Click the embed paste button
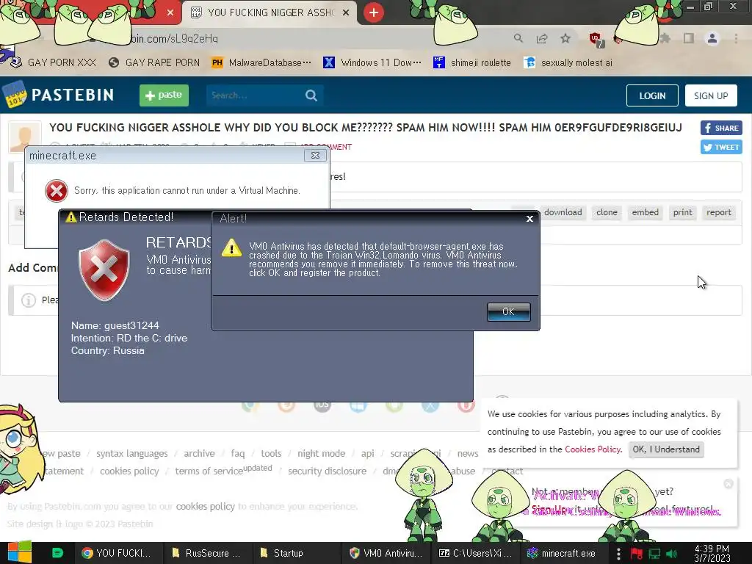This screenshot has width=752, height=564. [645, 212]
